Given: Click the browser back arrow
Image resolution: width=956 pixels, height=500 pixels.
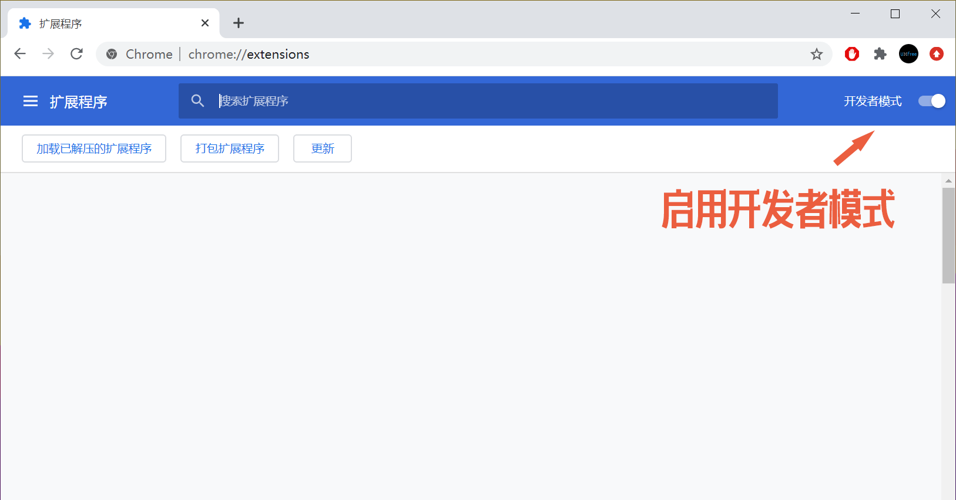Looking at the screenshot, I should (20, 54).
